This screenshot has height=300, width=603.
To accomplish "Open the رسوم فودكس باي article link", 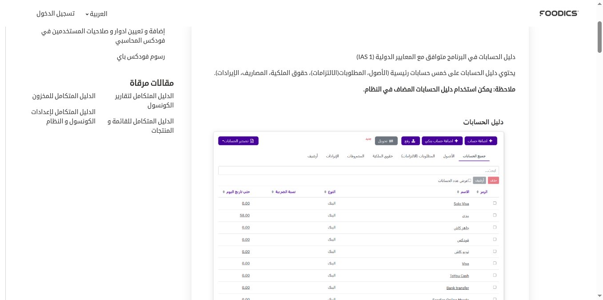I will (x=141, y=56).
